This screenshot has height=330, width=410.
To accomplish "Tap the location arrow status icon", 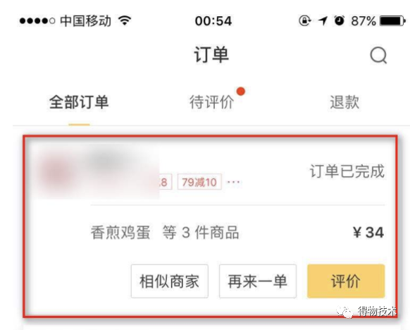I will [323, 21].
